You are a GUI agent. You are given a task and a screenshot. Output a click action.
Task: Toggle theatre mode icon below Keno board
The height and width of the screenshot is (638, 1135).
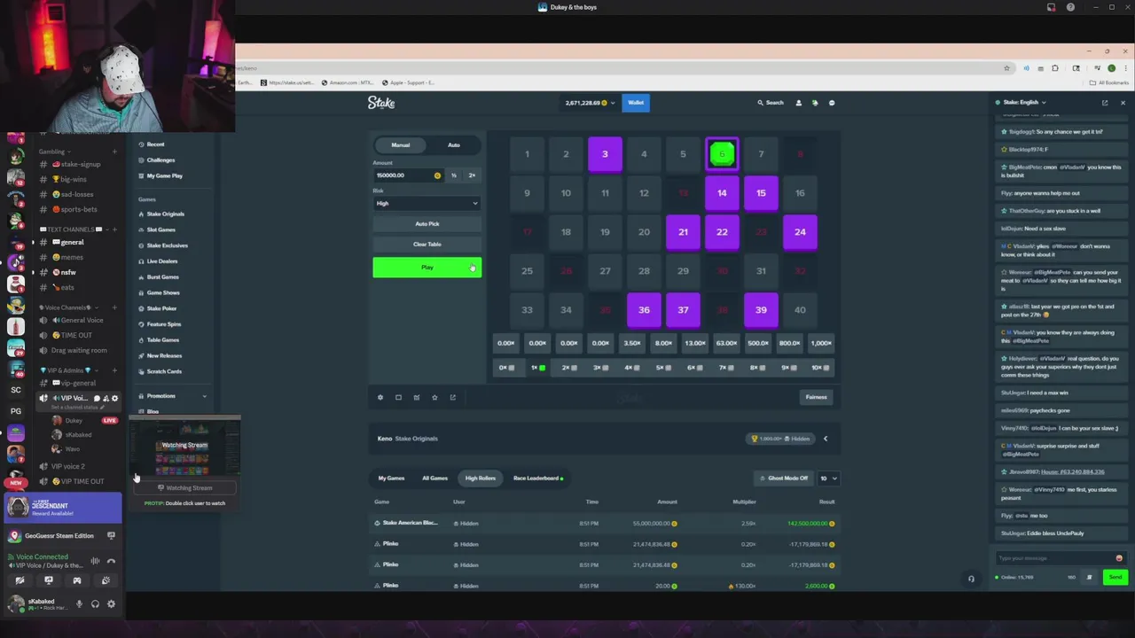click(x=398, y=397)
